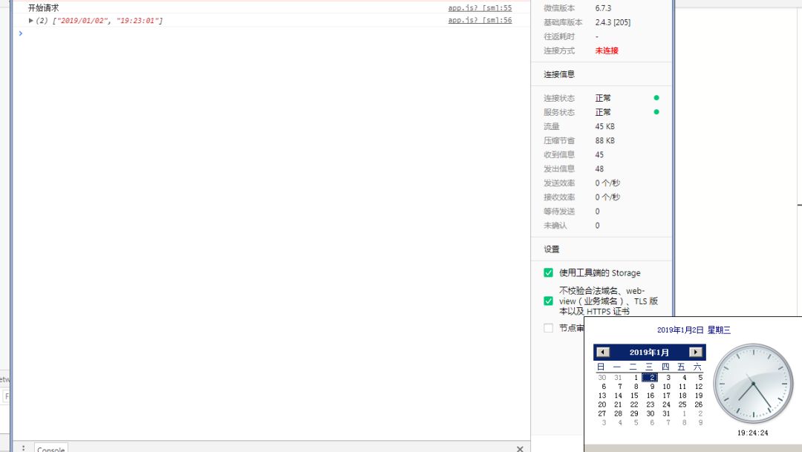Go to previous month in calendar
The height and width of the screenshot is (452, 802).
click(603, 352)
